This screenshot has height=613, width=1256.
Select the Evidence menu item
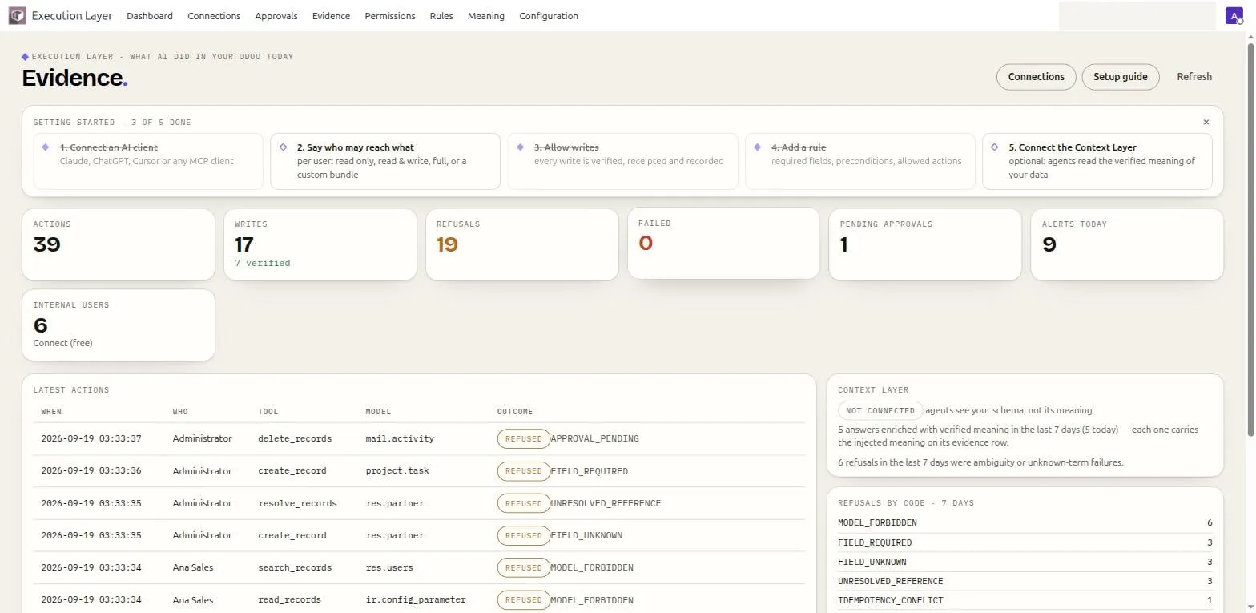pos(331,16)
